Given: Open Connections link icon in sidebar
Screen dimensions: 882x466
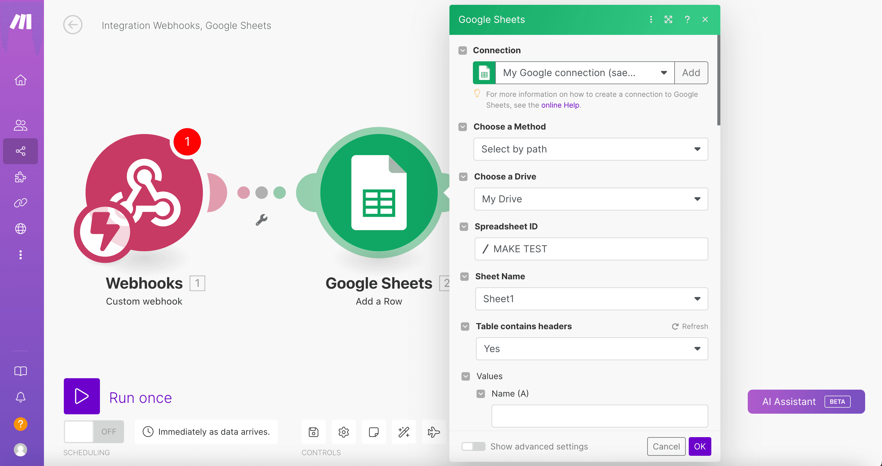Looking at the screenshot, I should coord(20,203).
